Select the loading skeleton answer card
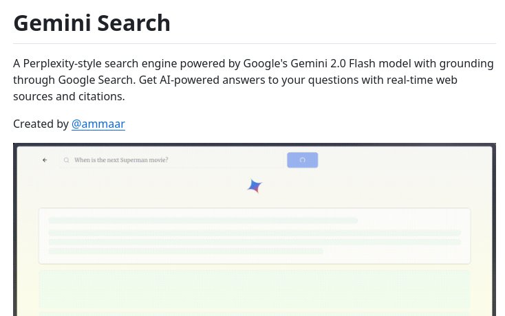This screenshot has height=316, width=505. click(x=255, y=236)
